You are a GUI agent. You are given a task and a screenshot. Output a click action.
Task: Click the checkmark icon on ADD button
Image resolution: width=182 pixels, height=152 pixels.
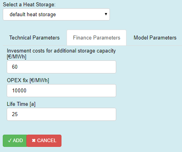coord(10,141)
